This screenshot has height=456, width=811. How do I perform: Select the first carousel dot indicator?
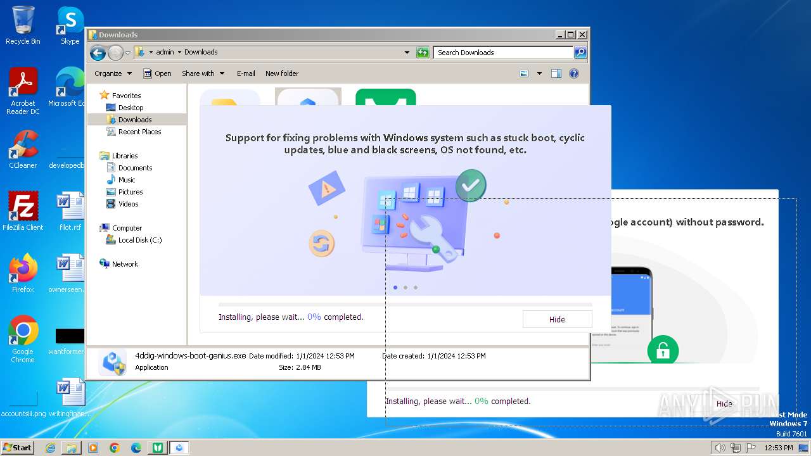click(395, 288)
